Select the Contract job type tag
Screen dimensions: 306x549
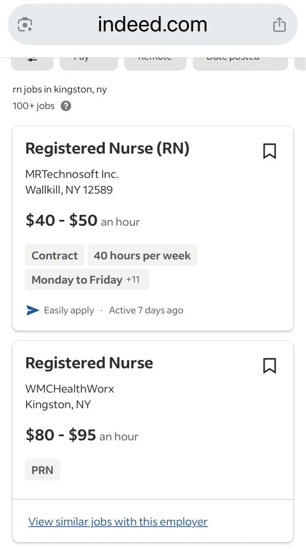coord(55,256)
